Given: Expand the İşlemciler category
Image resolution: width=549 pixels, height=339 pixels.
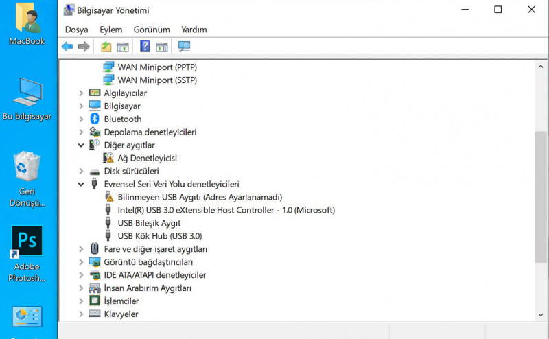Looking at the screenshot, I should (81, 301).
